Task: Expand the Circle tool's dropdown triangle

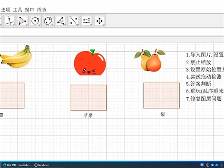Action: (x=39, y=25)
